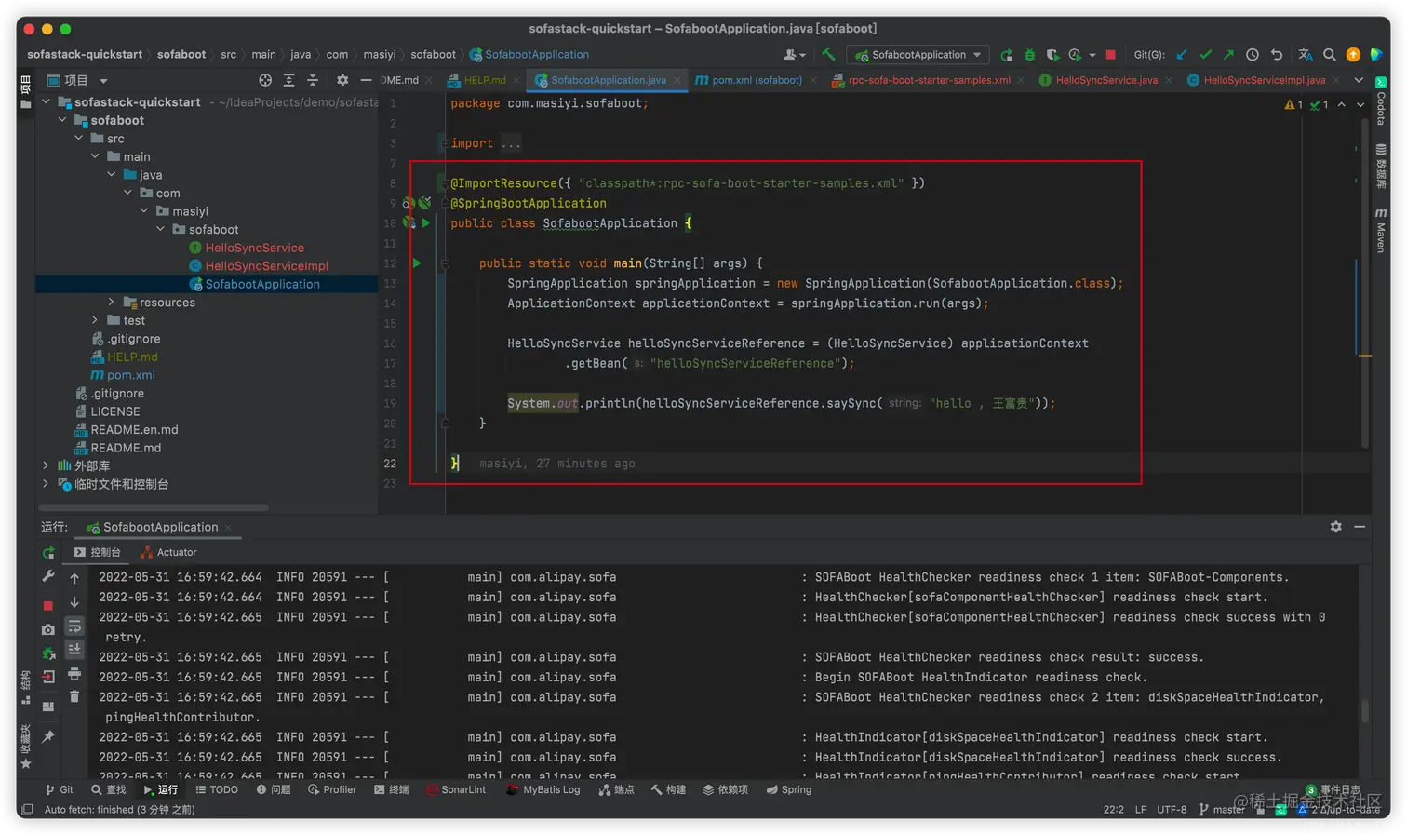1407x835 pixels.
Task: Print console output with the printer icon
Action: tap(74, 673)
